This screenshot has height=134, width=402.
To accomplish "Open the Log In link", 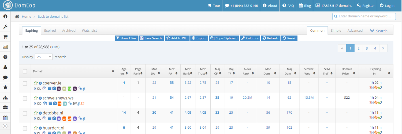I will (x=387, y=6).
